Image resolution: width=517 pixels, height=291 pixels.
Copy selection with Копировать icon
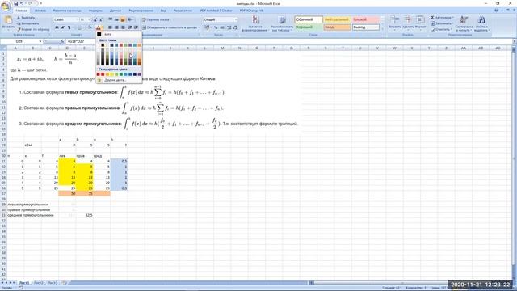(19, 23)
